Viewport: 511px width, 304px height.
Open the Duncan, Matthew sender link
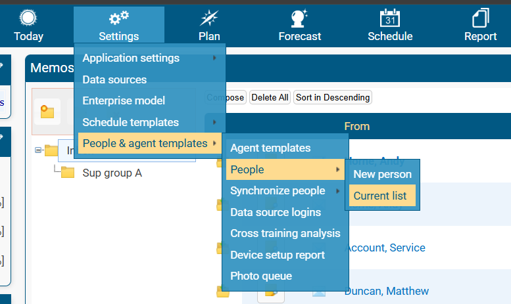click(387, 291)
